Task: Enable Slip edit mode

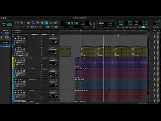Action: (x=4, y=25)
